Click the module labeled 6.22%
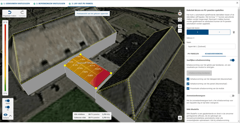The image size is (240, 123). pyautogui.click(x=71, y=62)
